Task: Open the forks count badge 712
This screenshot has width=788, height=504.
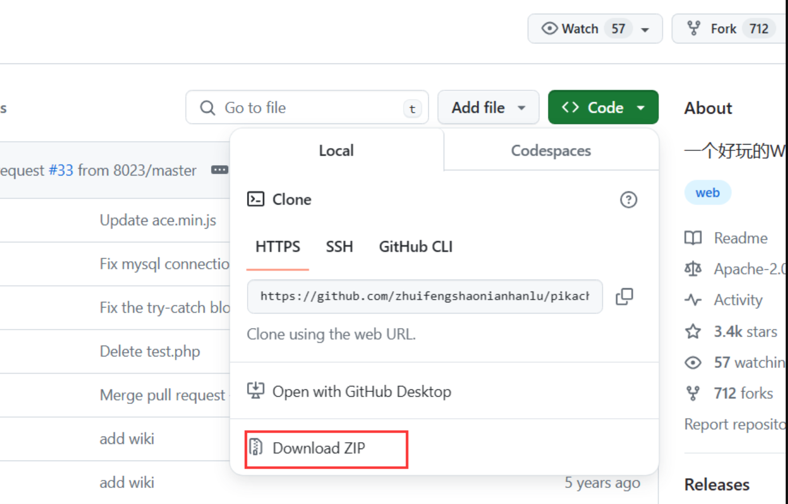Action: [759, 29]
